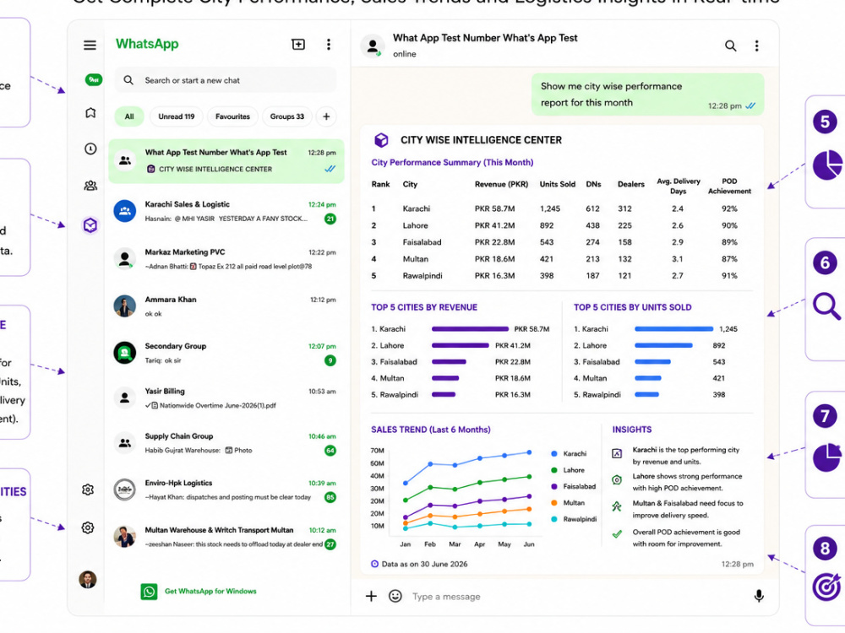
Task: Click the Rawalpindi cyan legend dot
Action: pyautogui.click(x=554, y=519)
